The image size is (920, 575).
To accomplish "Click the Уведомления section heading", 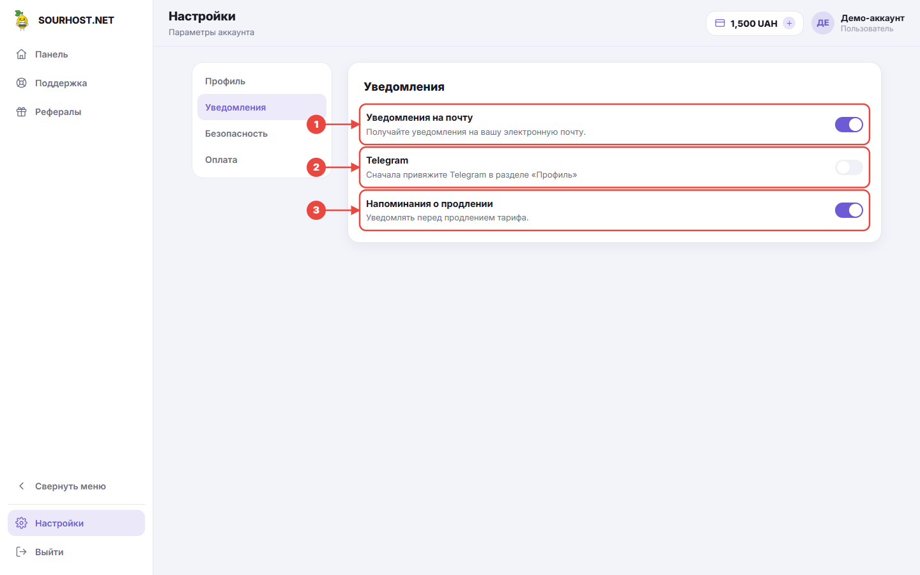I will [x=404, y=87].
